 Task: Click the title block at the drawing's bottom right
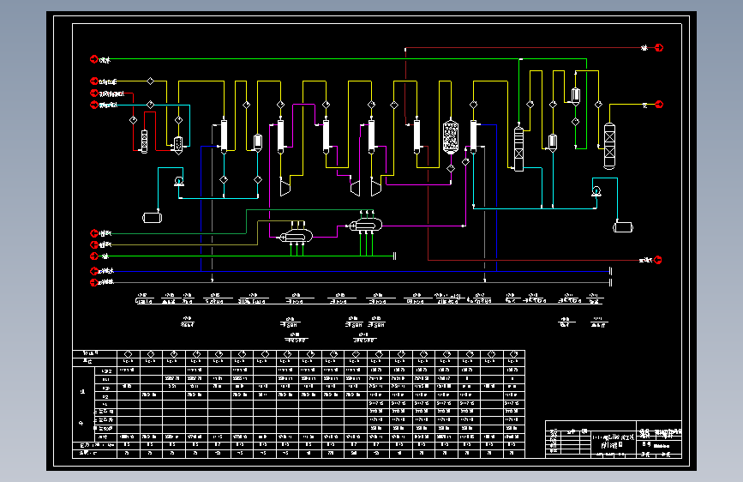point(613,439)
